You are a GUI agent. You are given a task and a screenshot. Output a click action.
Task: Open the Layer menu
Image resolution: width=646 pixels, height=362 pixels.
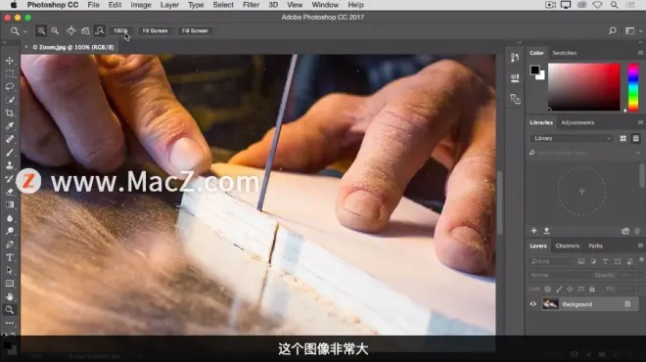[169, 5]
